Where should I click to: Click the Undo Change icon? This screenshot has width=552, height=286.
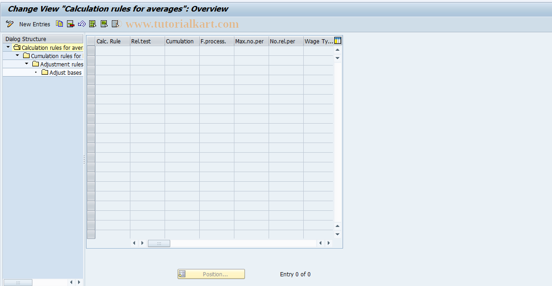(82, 24)
